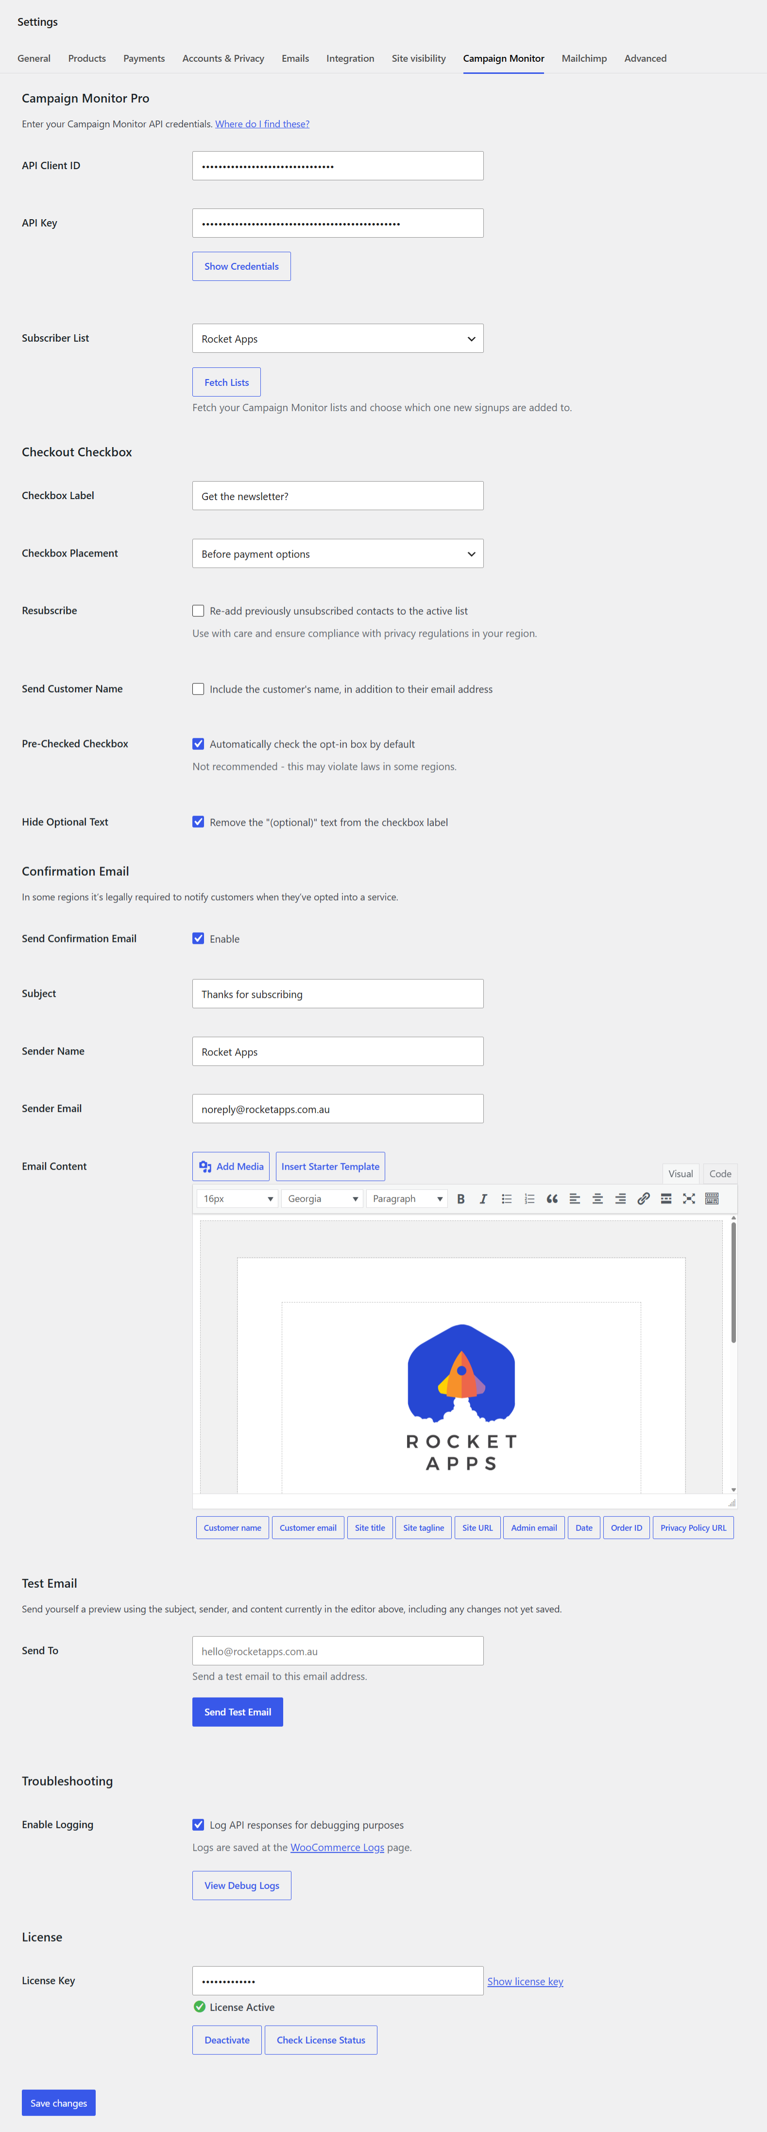Open 'Where do I find these?' link
The height and width of the screenshot is (2132, 767).
[x=262, y=124]
